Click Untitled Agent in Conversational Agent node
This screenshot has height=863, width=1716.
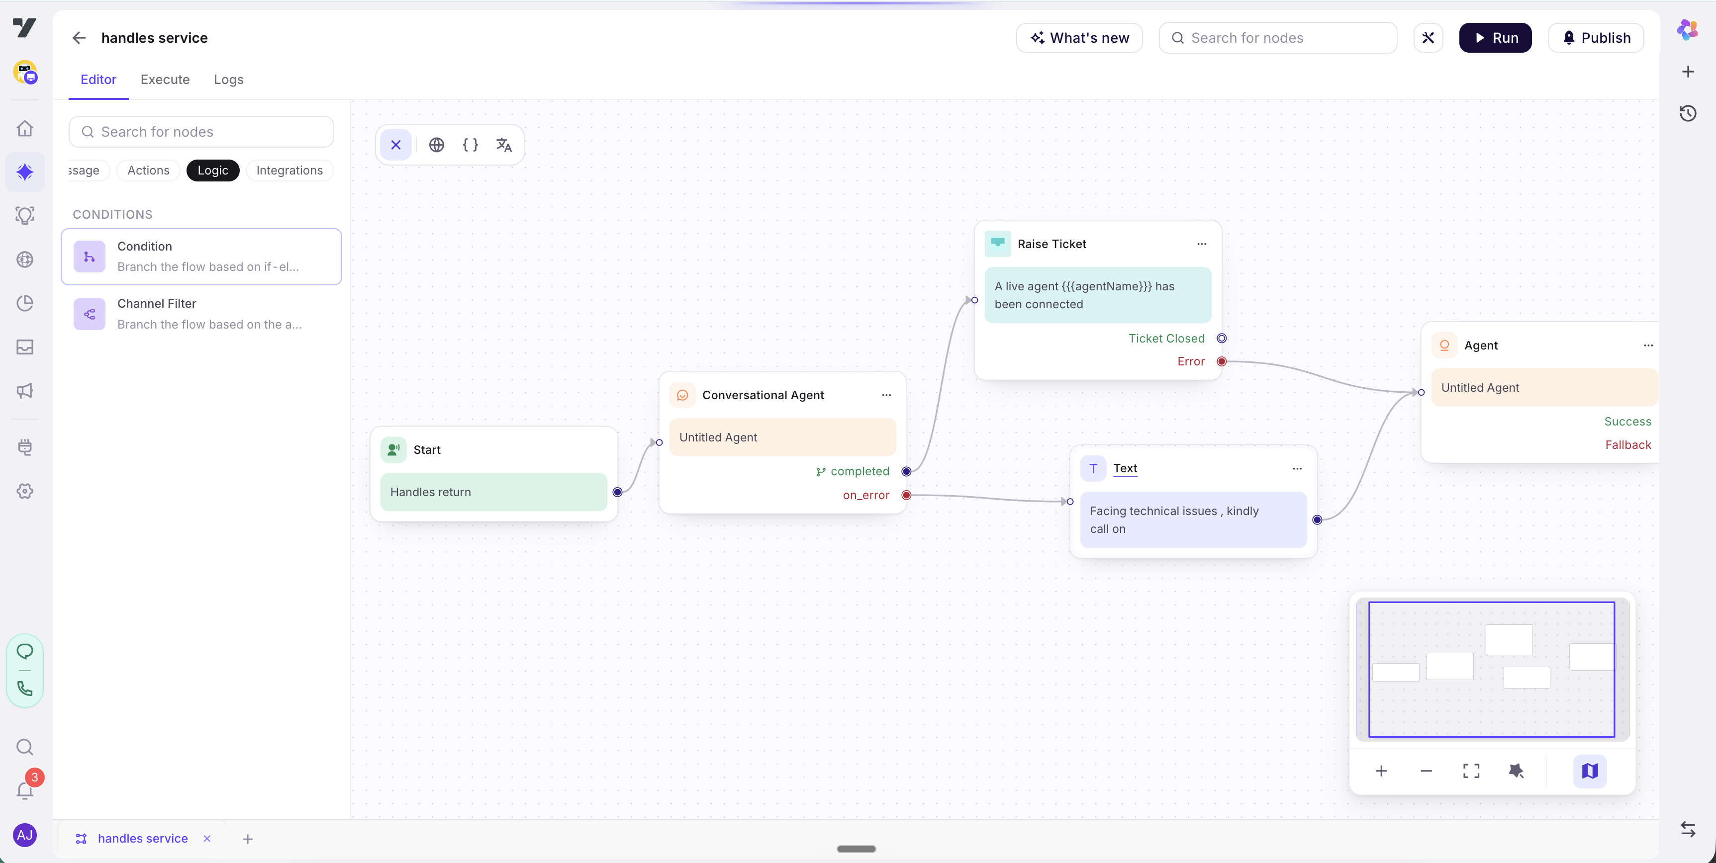click(x=782, y=437)
